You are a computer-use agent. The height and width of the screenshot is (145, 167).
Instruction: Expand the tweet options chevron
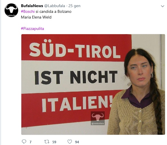pos(162,6)
